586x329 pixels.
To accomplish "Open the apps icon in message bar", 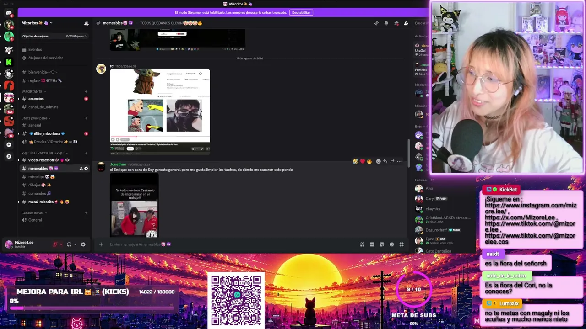I will click(402, 244).
